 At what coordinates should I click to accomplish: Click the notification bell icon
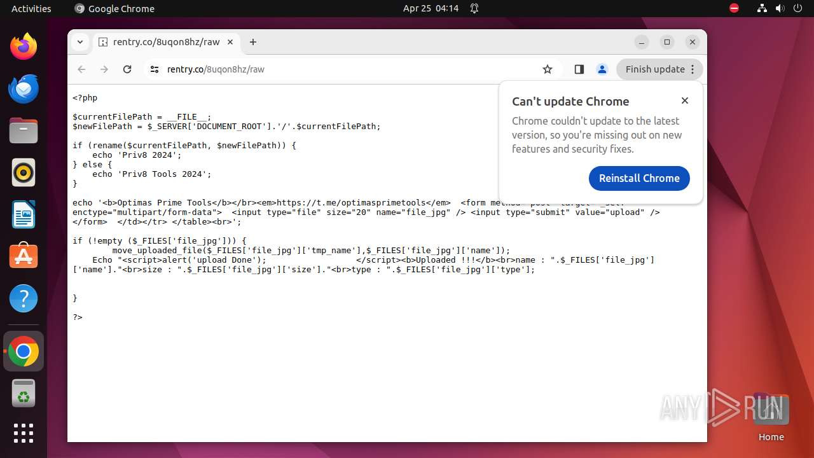[474, 8]
